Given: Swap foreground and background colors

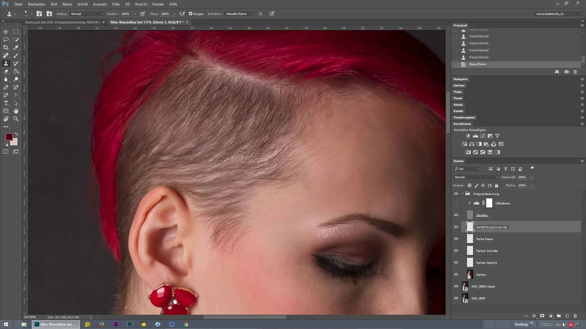Looking at the screenshot, I should tap(16, 134).
